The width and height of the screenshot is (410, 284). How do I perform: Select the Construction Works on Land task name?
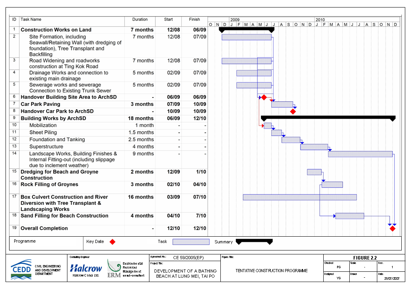coord(56,30)
